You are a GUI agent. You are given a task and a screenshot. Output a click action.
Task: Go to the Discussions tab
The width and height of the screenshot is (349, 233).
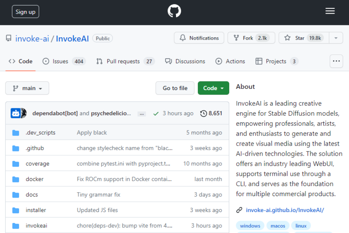pos(185,61)
